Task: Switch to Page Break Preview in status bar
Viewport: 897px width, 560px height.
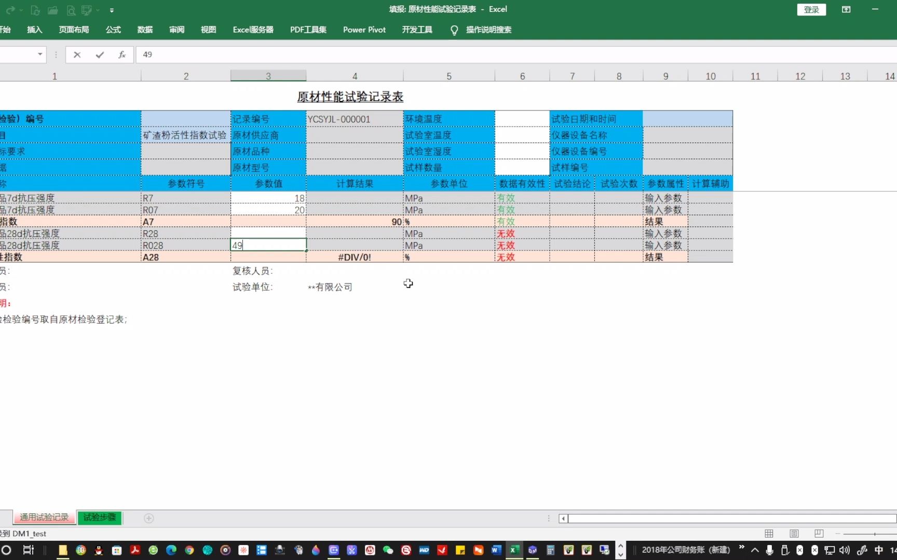Action: point(819,534)
